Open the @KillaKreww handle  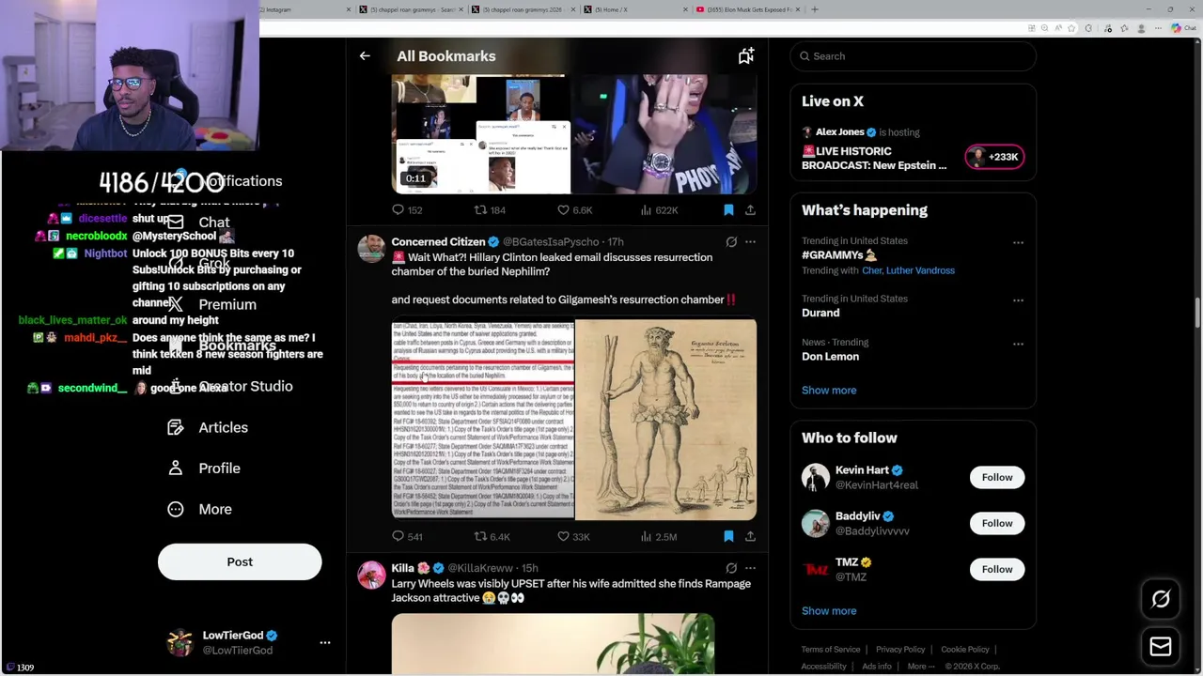480,568
